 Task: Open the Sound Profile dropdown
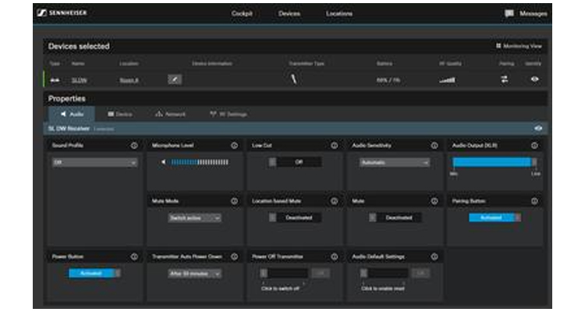point(94,162)
